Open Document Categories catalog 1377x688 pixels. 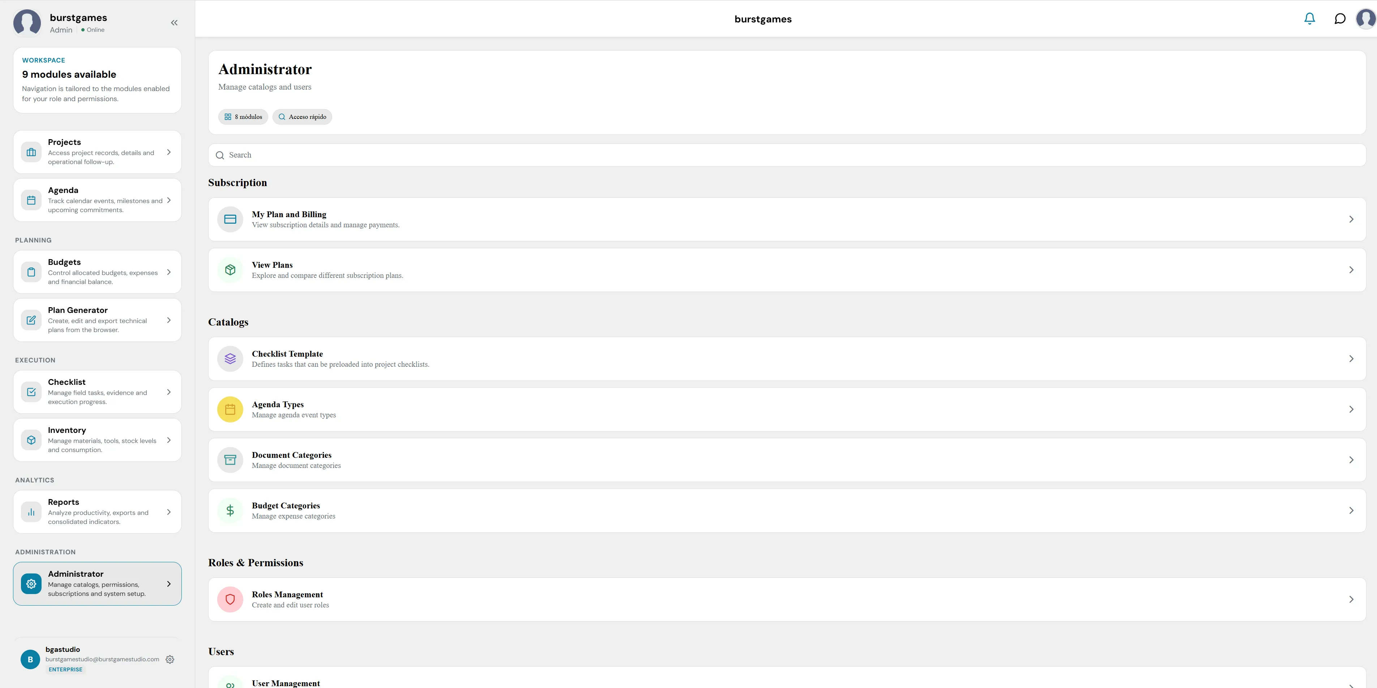click(x=787, y=460)
